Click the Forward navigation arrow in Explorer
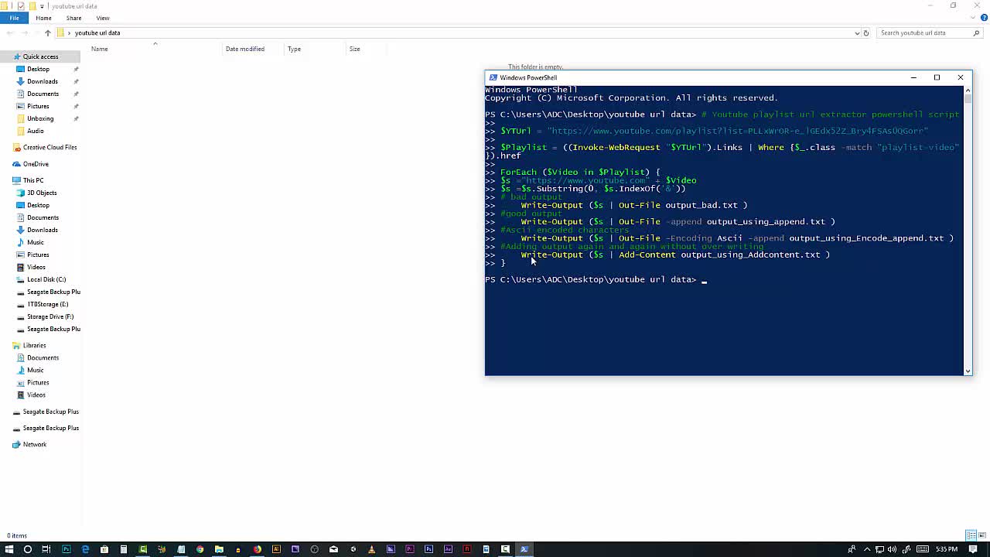This screenshot has width=990, height=557. [24, 32]
